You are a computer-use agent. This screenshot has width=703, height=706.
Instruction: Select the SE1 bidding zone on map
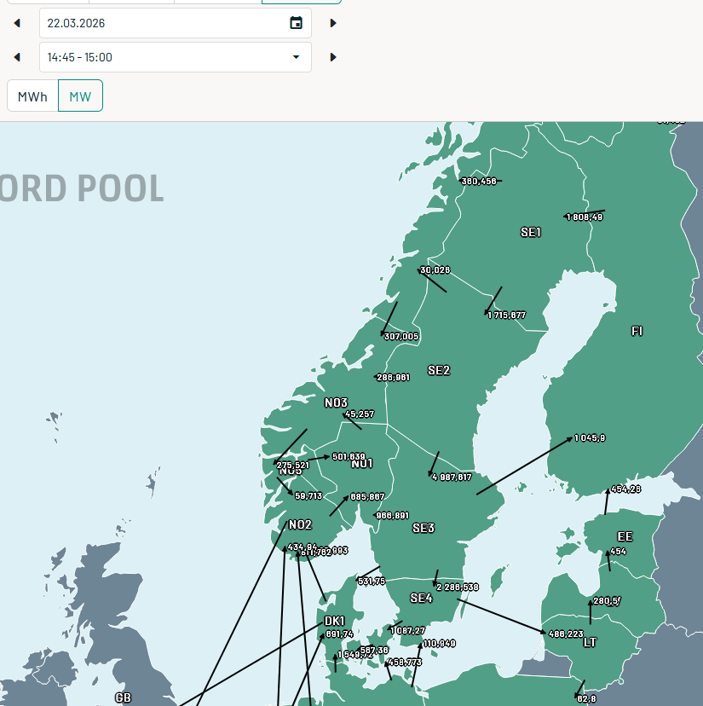[531, 232]
